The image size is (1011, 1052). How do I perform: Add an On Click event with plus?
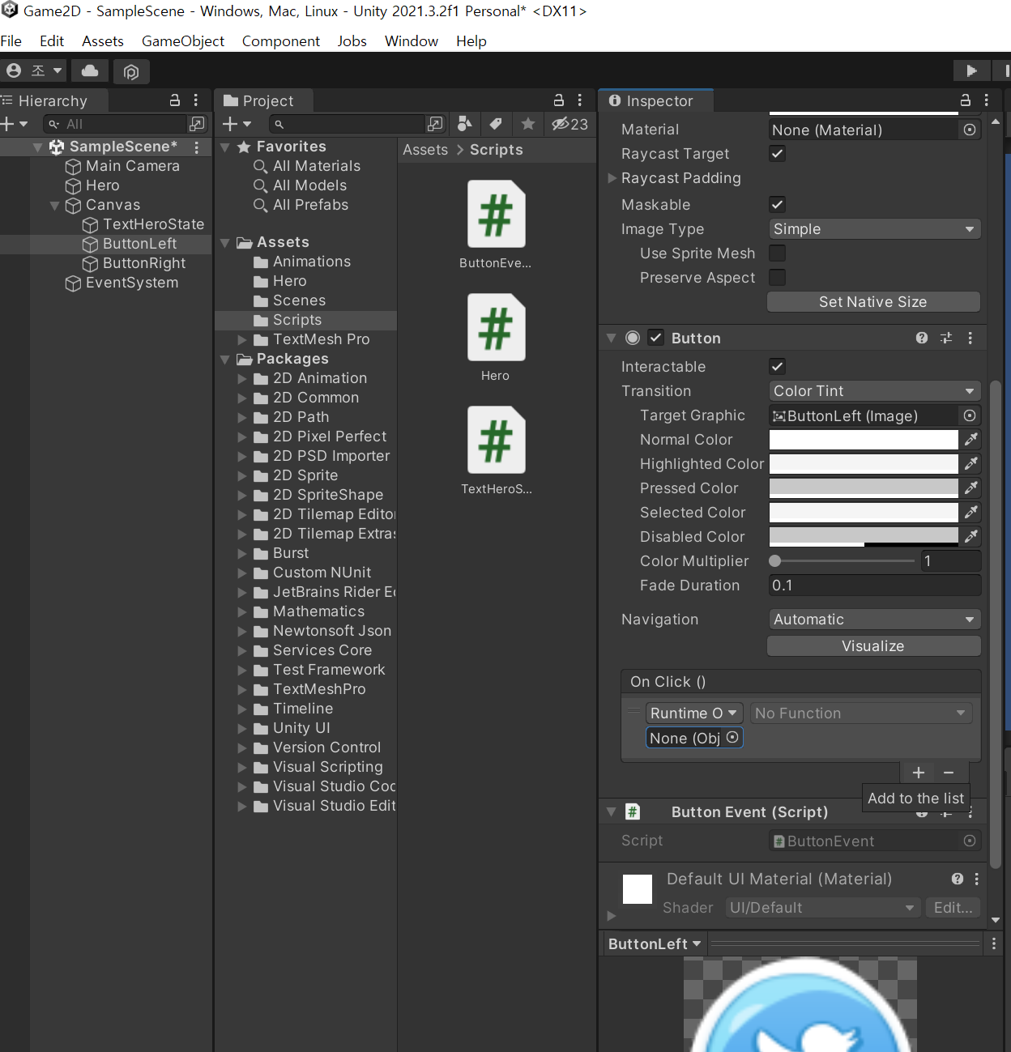[919, 773]
